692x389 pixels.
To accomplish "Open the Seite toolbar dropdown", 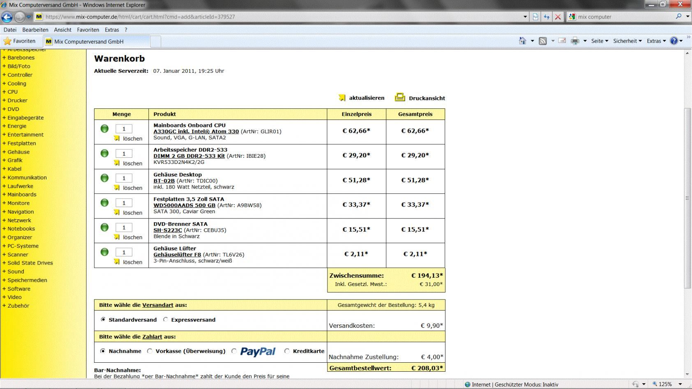I will point(600,41).
